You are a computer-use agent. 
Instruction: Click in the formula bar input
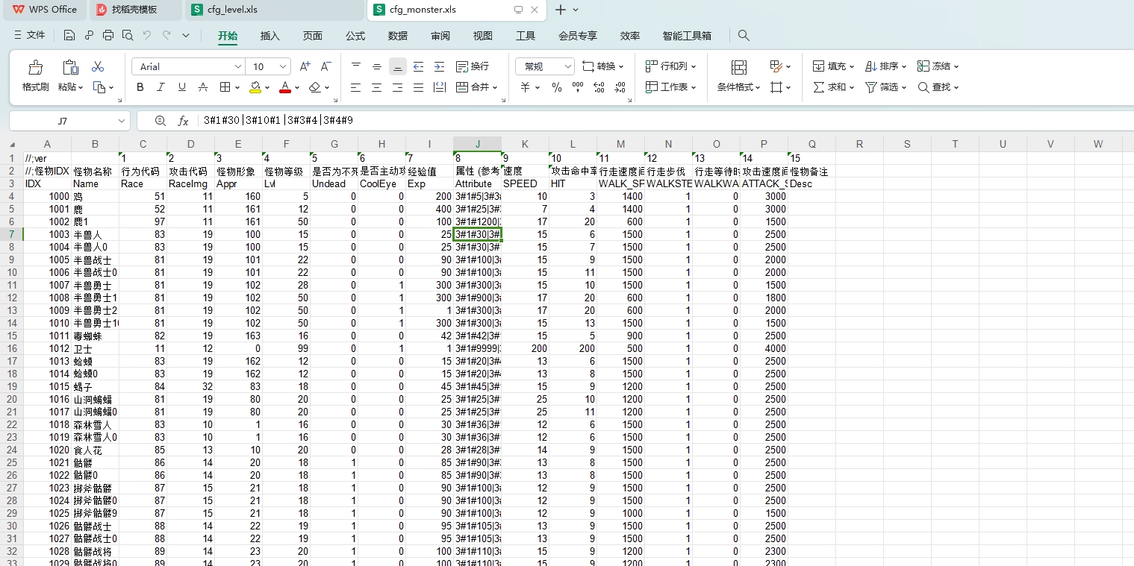pos(664,121)
